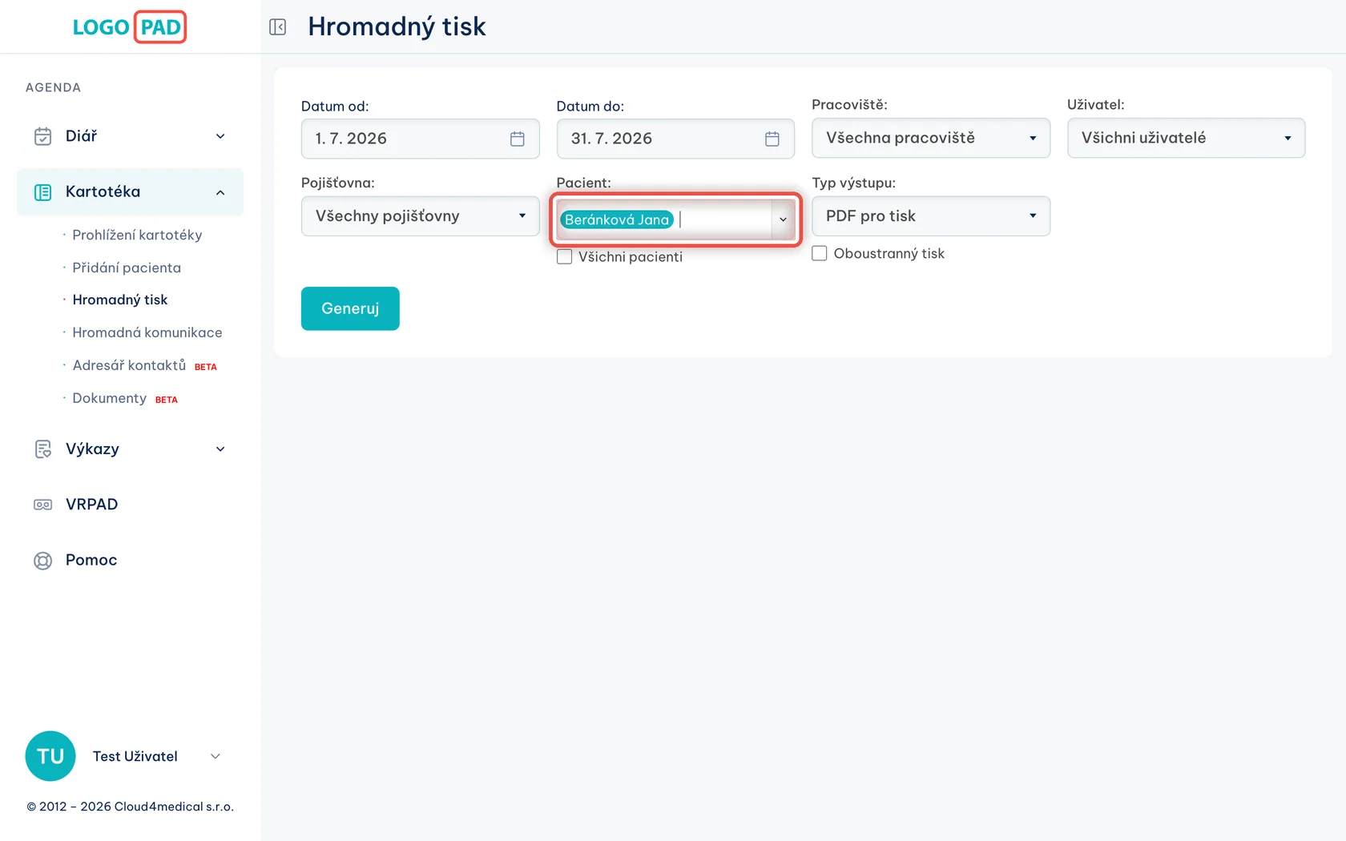The image size is (1346, 841).
Task: Open the PDF pro tisk output dropdown
Action: [931, 216]
